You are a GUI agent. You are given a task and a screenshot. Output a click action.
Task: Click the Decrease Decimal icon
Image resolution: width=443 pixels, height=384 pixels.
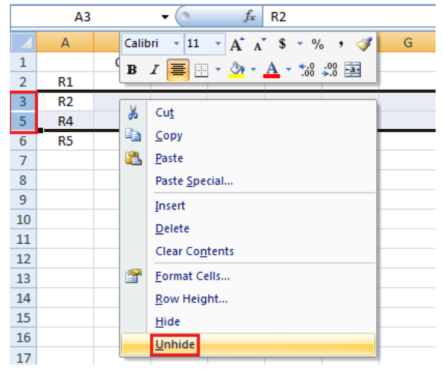(x=329, y=70)
